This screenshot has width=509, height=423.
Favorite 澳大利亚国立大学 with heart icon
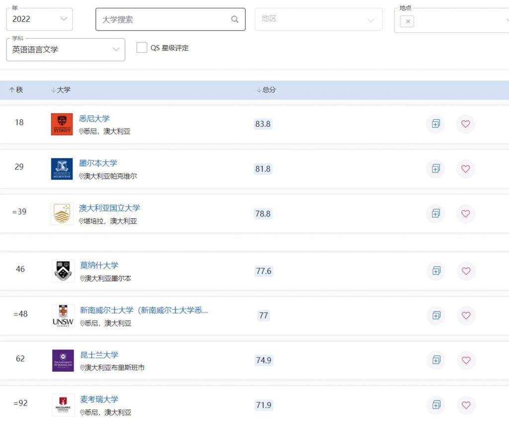[x=465, y=214]
